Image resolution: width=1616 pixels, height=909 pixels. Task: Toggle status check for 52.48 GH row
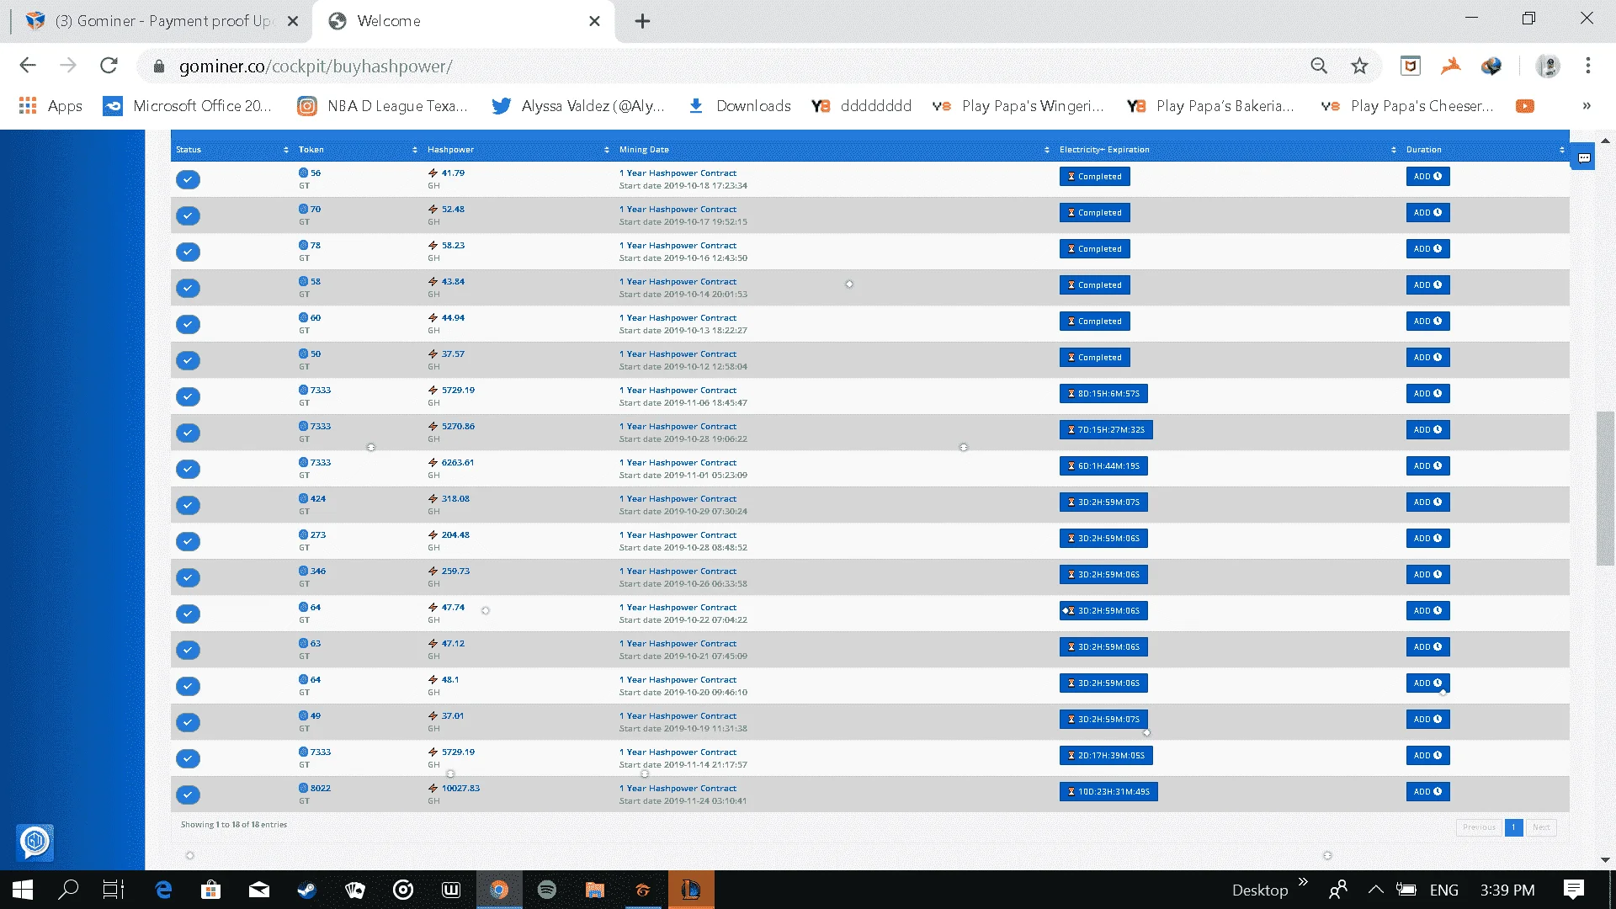[x=188, y=215]
